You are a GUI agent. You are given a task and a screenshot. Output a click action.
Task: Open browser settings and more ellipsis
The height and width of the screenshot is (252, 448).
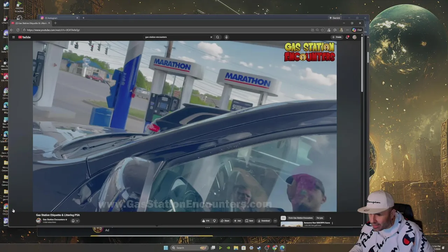(347, 30)
